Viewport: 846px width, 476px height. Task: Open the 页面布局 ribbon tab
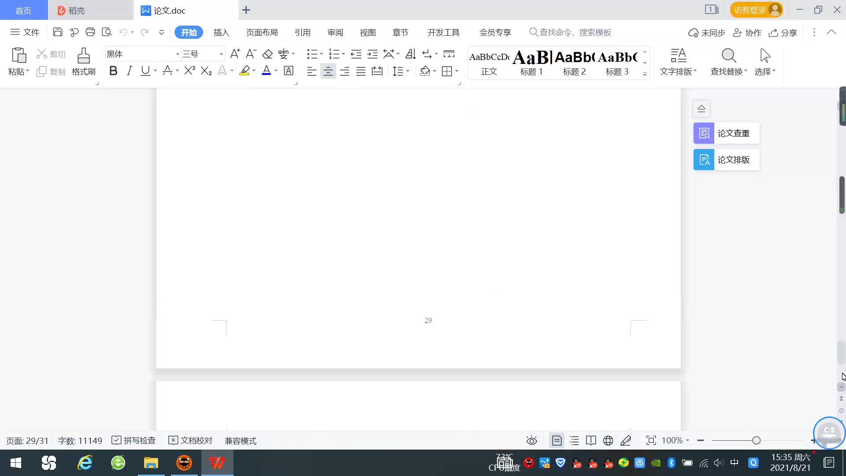[262, 32]
